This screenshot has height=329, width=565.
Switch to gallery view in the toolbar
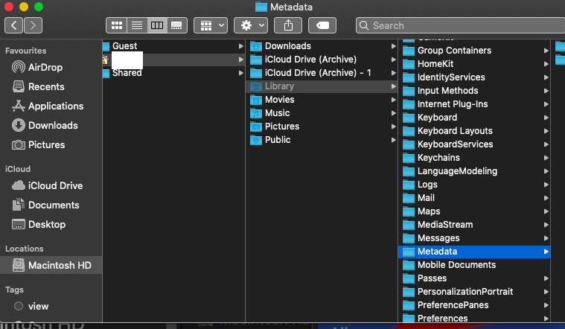point(177,25)
